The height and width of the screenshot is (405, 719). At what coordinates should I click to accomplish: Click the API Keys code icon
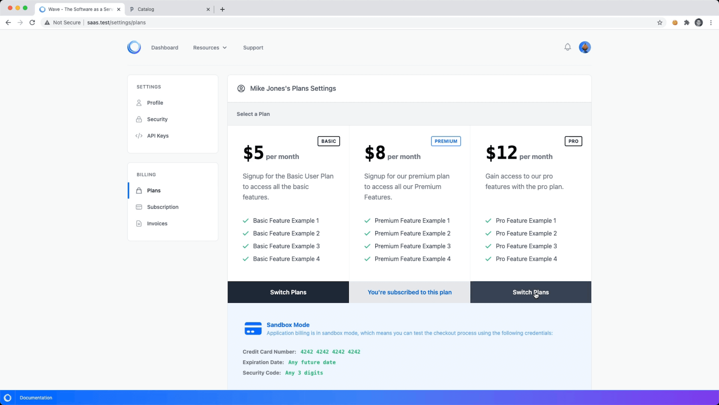(139, 136)
